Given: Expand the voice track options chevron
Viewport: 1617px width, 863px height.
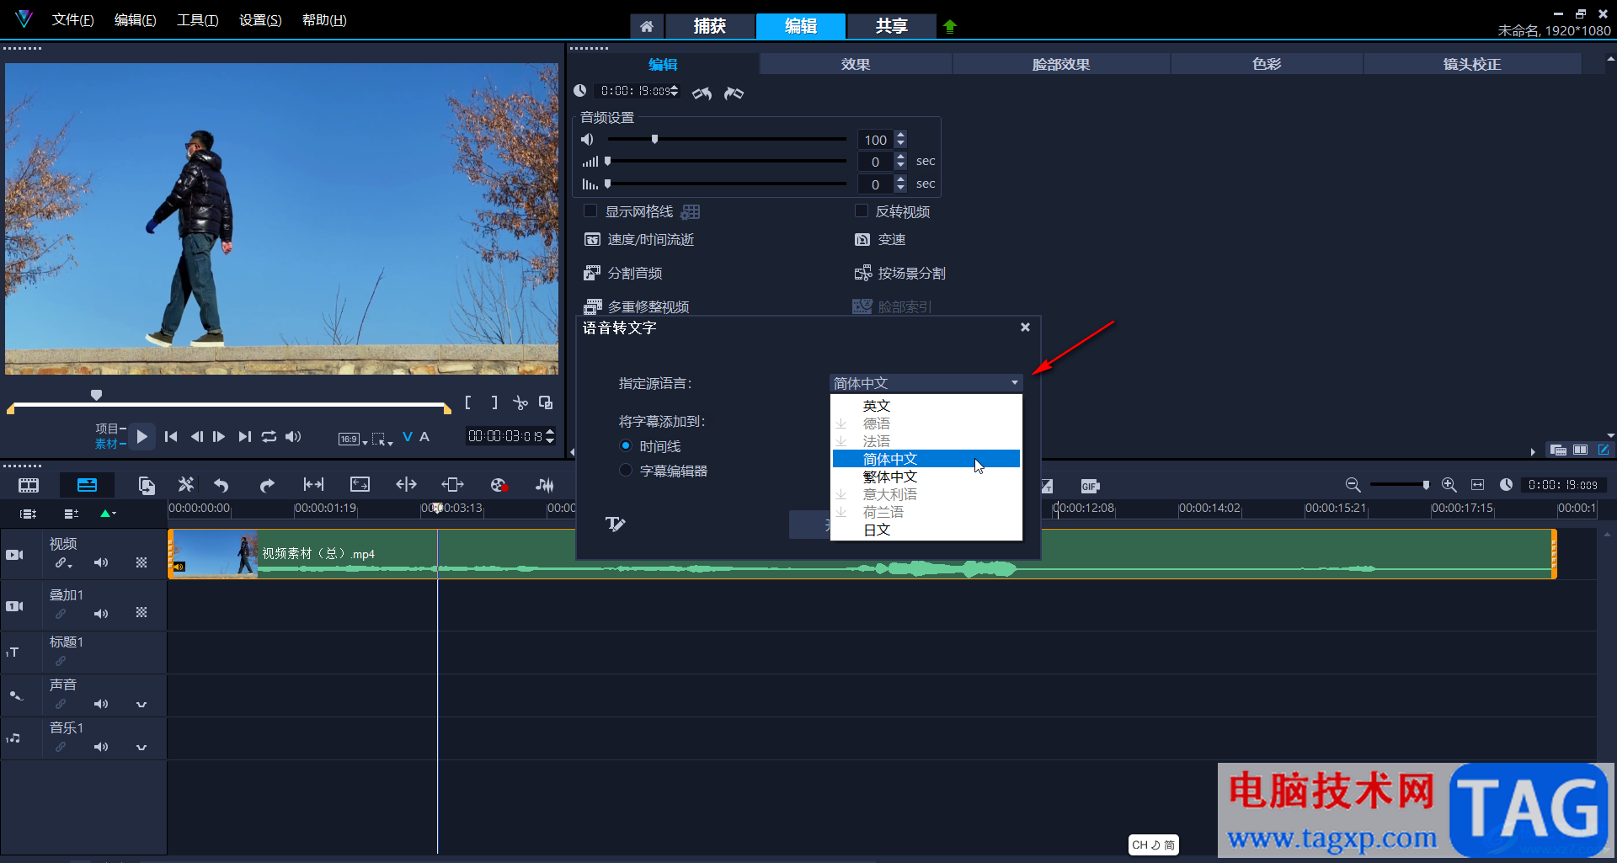Looking at the screenshot, I should [x=141, y=704].
